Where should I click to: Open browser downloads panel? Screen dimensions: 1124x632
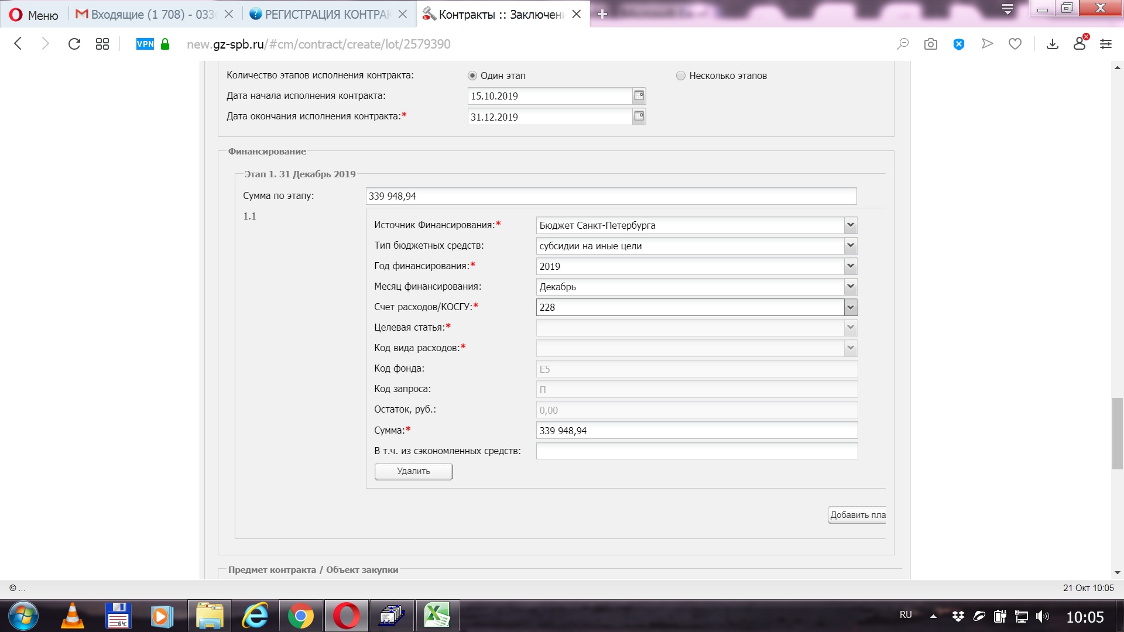(x=1052, y=44)
